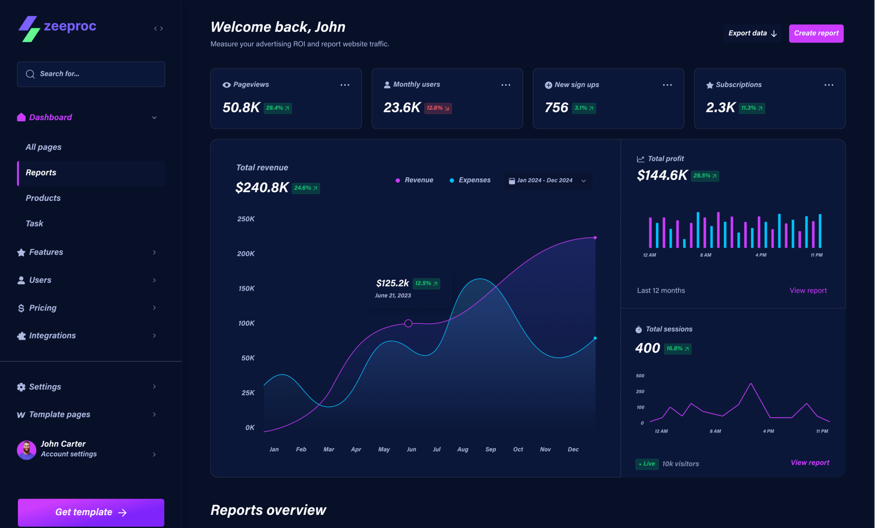The height and width of the screenshot is (528, 875).
Task: Click the Live status badge
Action: pos(647,464)
